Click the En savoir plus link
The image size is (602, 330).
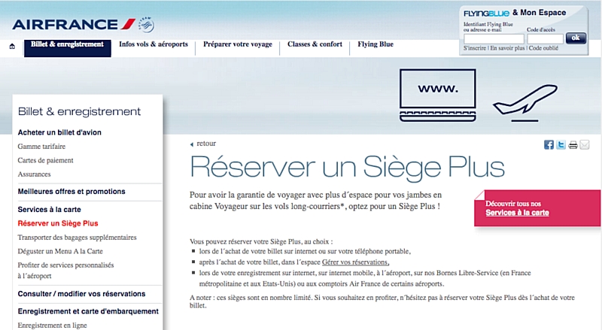(507, 48)
